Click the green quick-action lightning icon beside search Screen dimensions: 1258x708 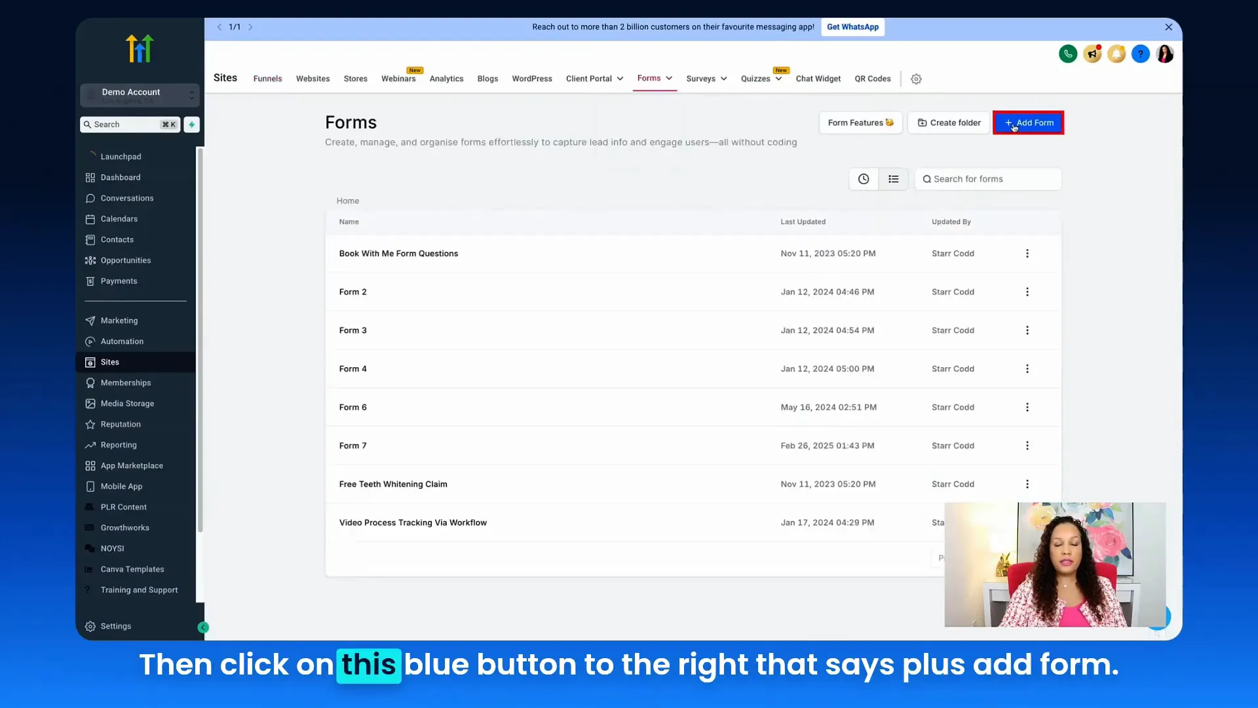pyautogui.click(x=191, y=125)
